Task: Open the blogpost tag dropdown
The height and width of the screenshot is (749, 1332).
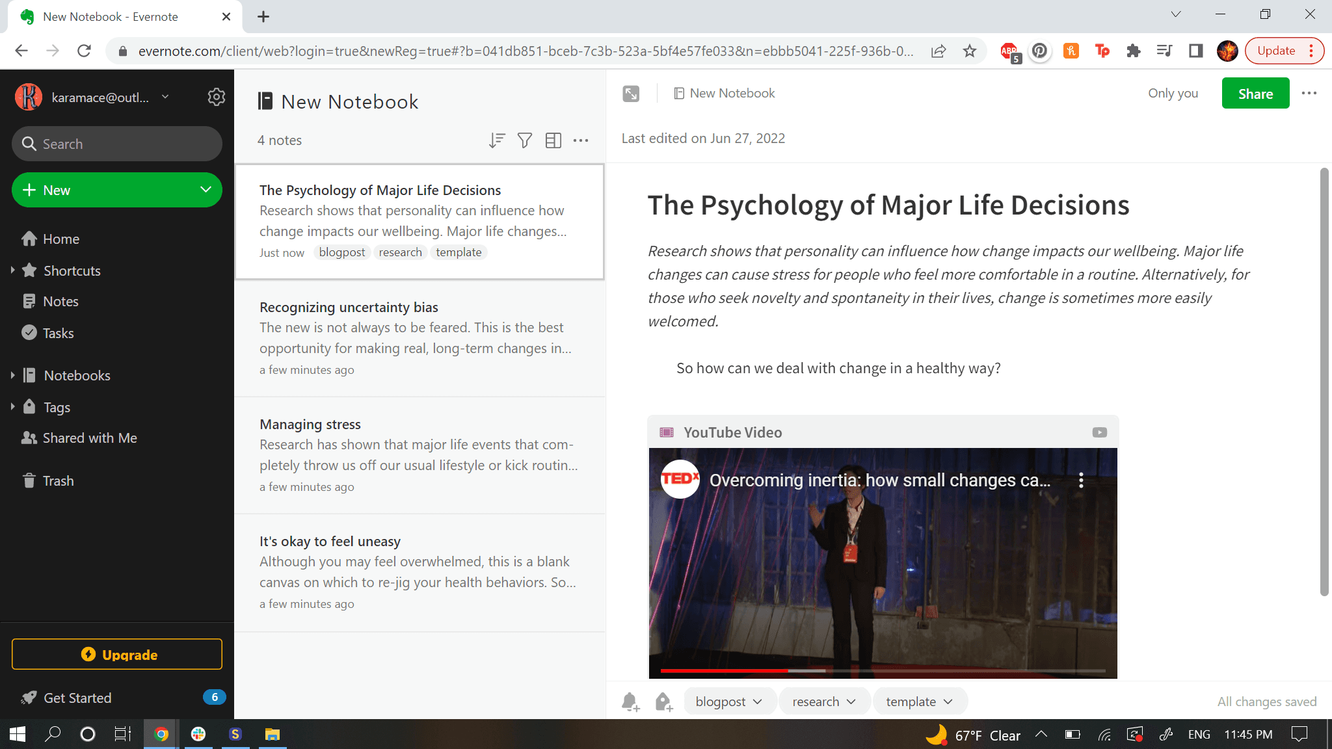Action: 757,702
